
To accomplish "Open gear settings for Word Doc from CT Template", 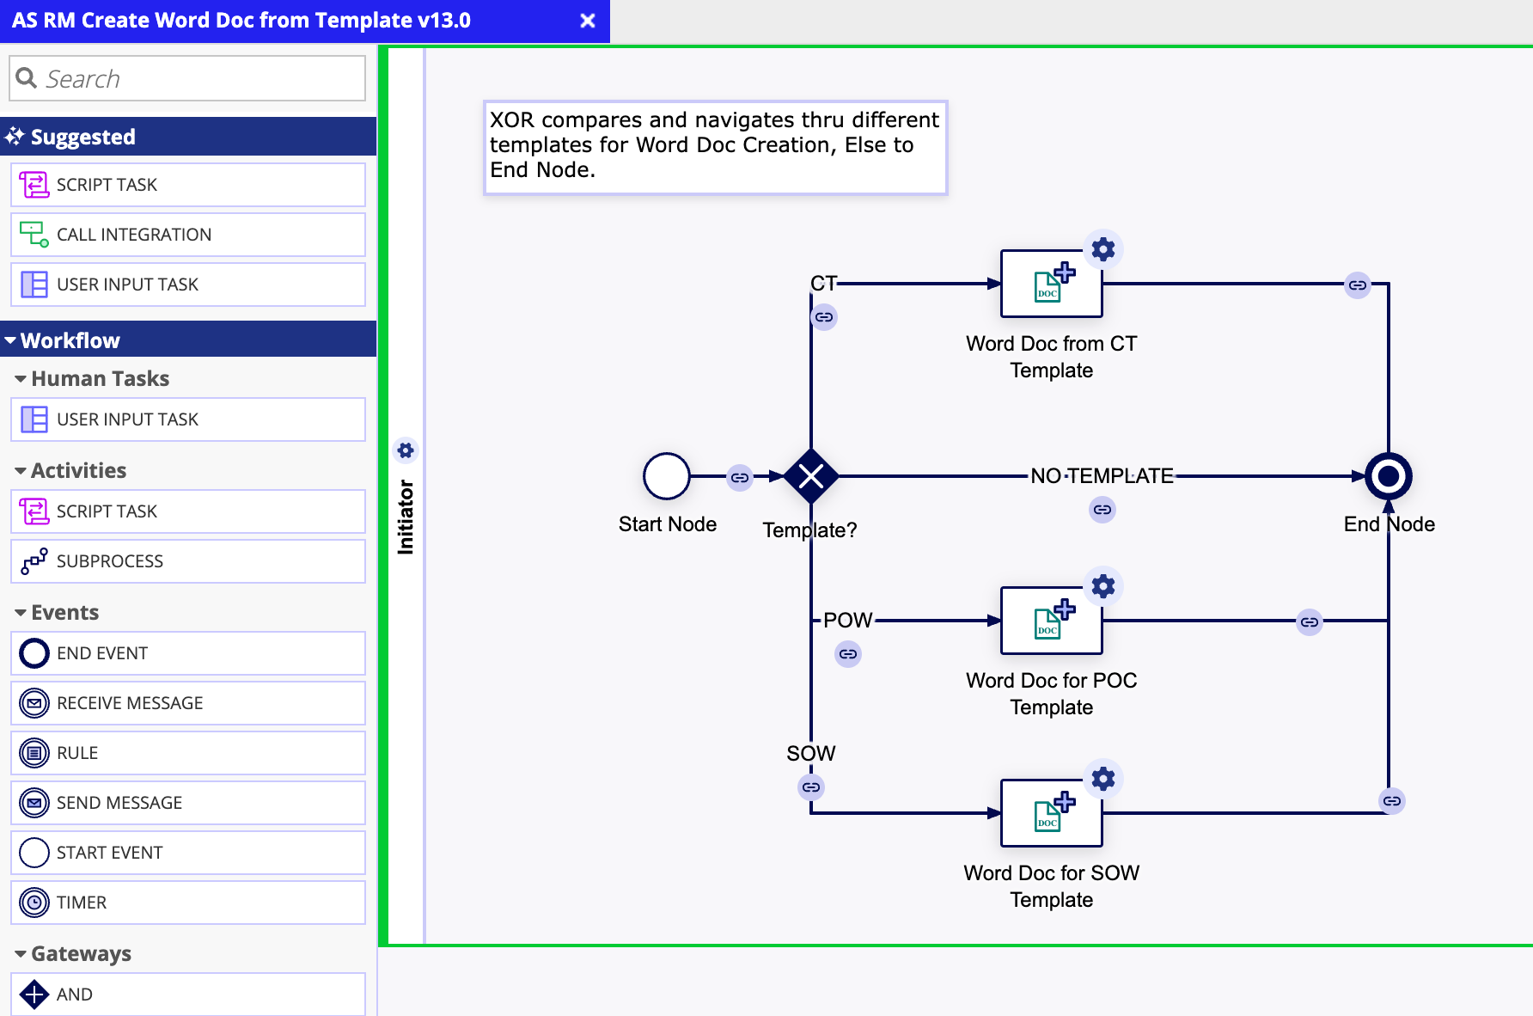I will point(1103,249).
